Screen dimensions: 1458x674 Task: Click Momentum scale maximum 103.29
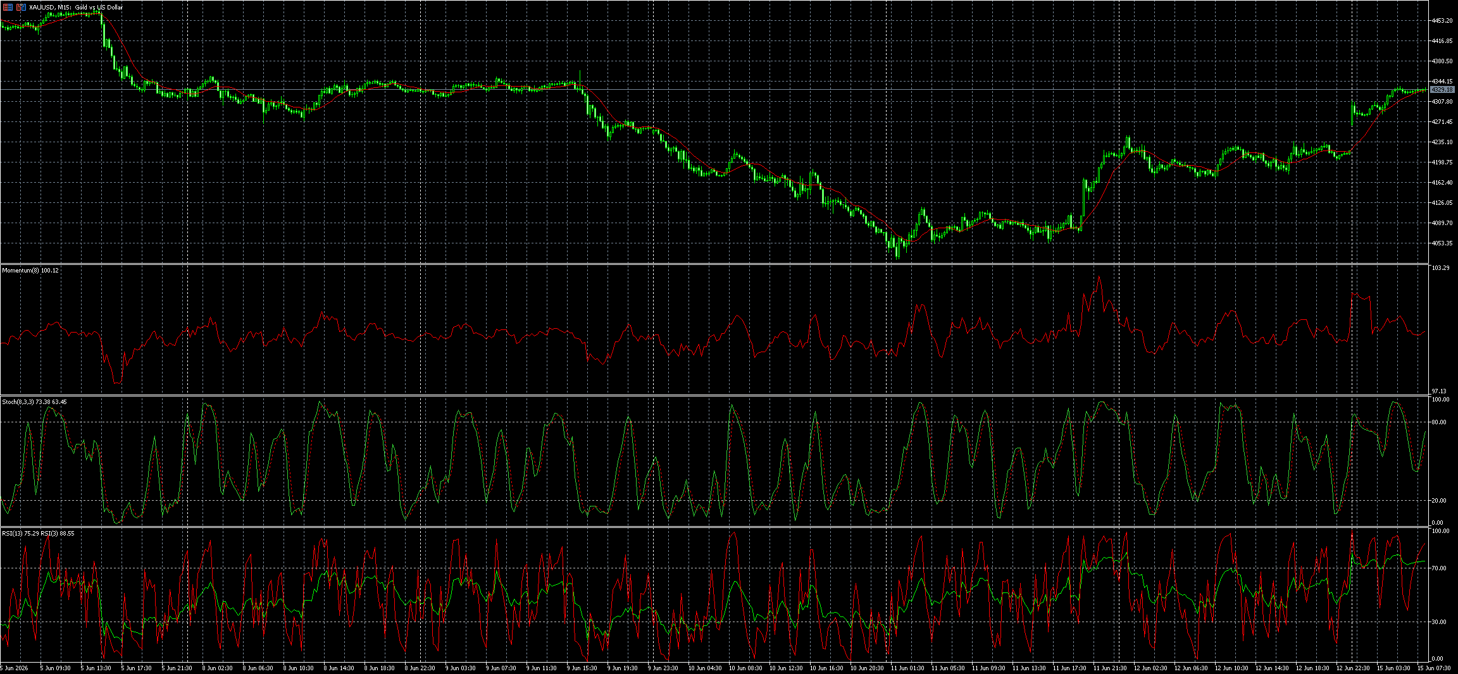click(x=1440, y=269)
